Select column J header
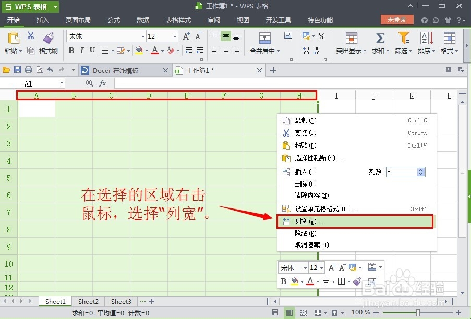This screenshot has height=319, width=471. pos(374,96)
